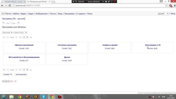Go to next page in bottom pager
Image resolution: width=176 pixels, height=99 pixels.
click(x=16, y=70)
